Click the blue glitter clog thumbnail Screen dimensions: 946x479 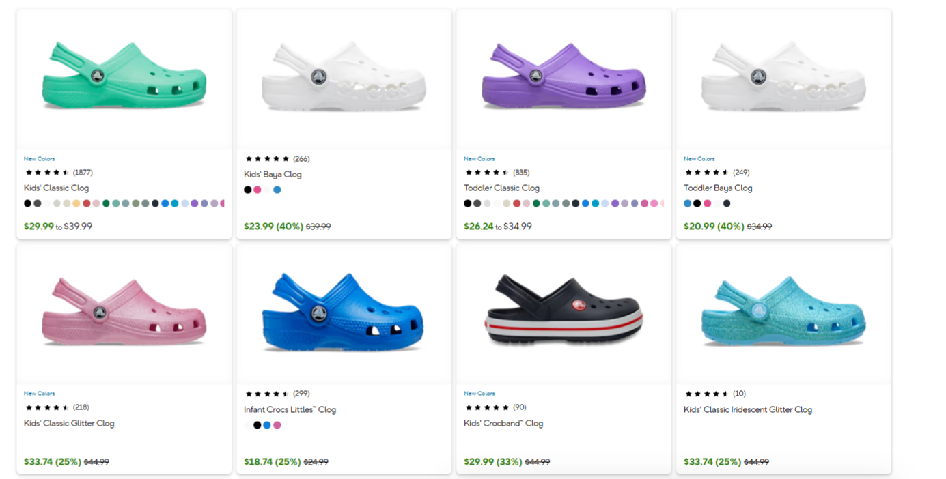783,314
